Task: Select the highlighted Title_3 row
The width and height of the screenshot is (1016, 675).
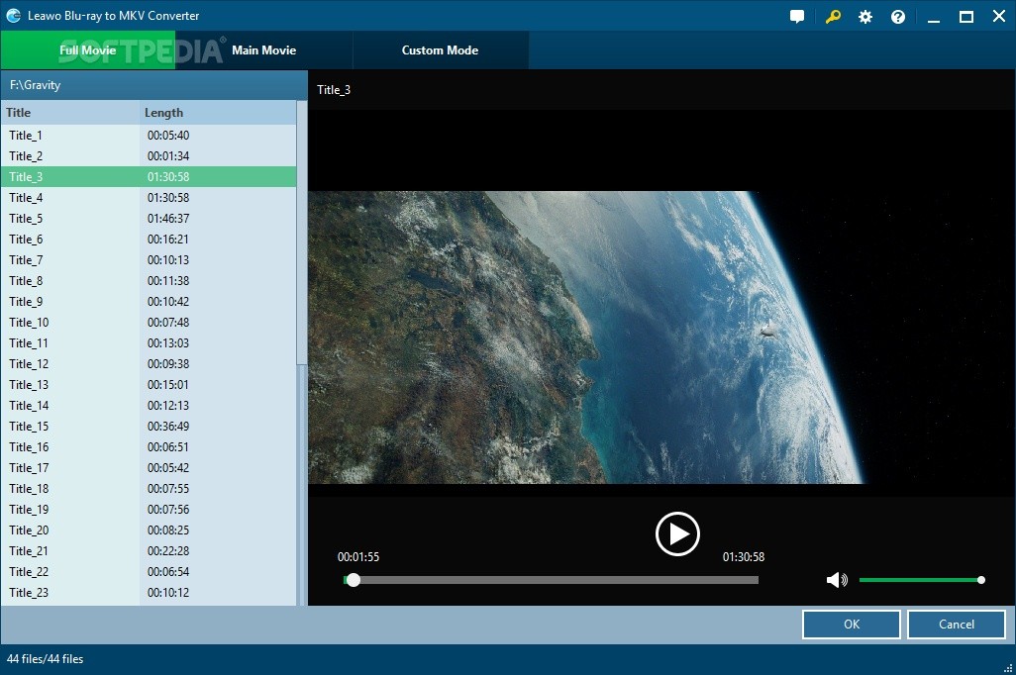Action: [149, 177]
